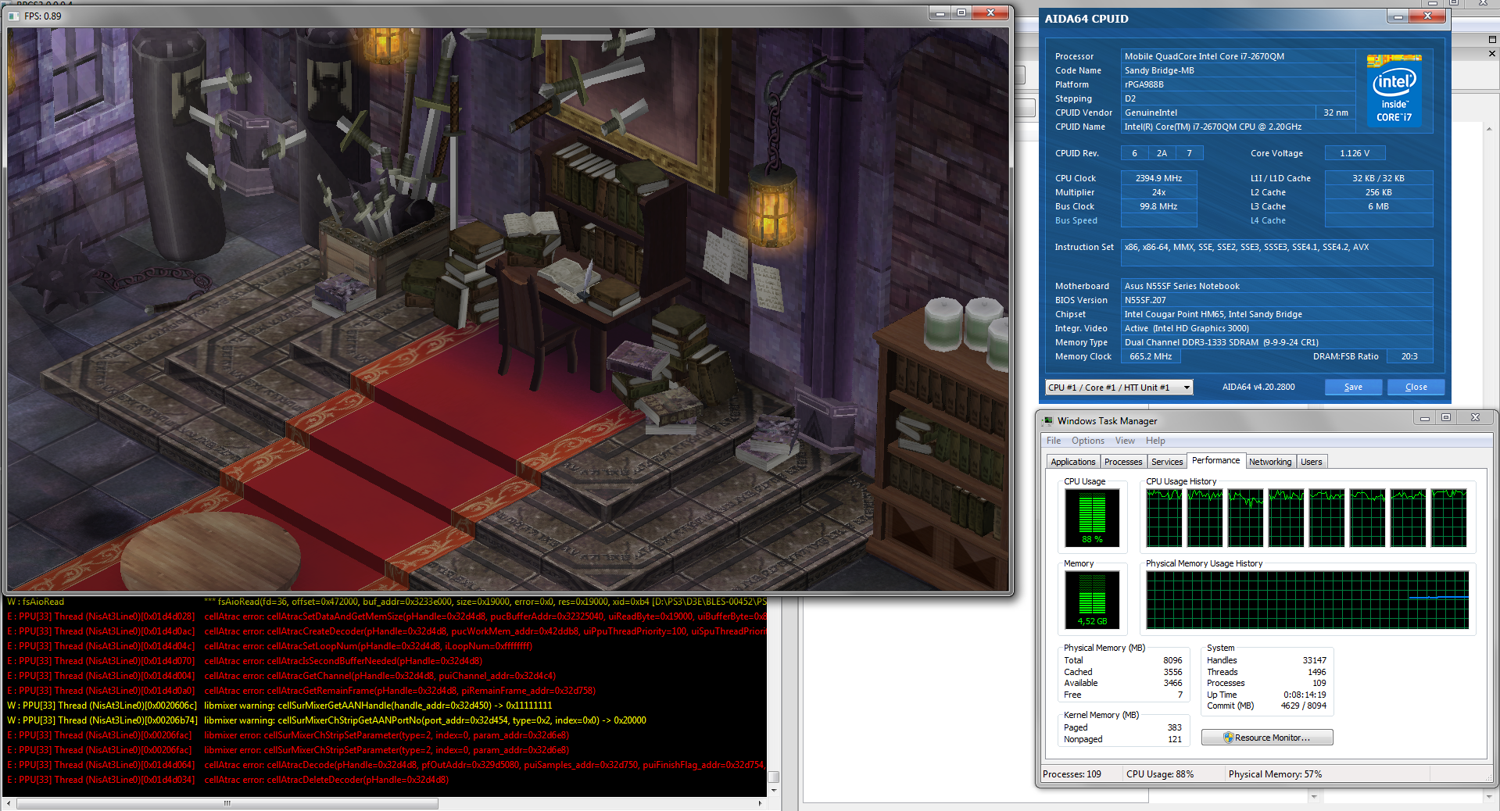Viewport: 1500px width, 811px height.
Task: Launch Resource Monitor from Task Manager
Action: coord(1266,738)
